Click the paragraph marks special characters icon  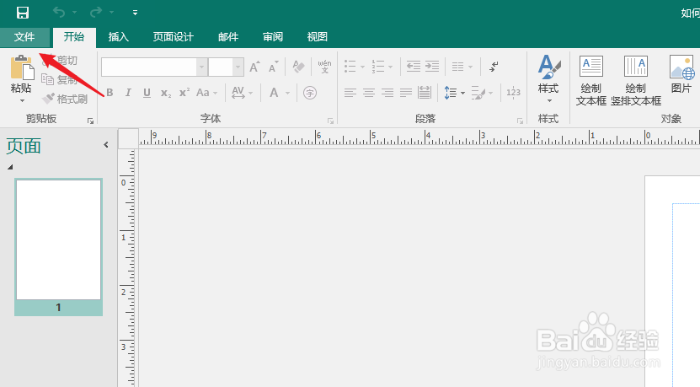[x=494, y=67]
